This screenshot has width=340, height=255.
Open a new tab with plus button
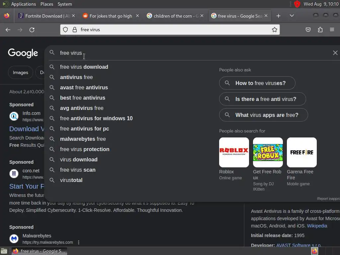click(x=279, y=16)
